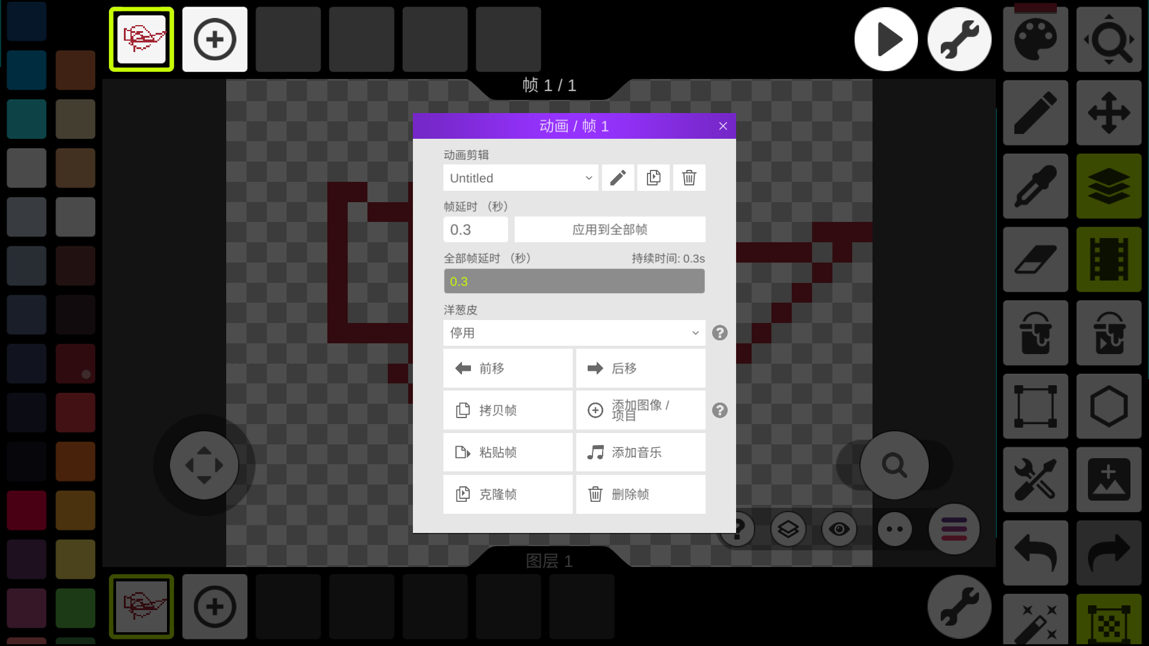Screen dimensions: 1149x646
Task: Click 添加音乐 add music option
Action: coord(640,452)
